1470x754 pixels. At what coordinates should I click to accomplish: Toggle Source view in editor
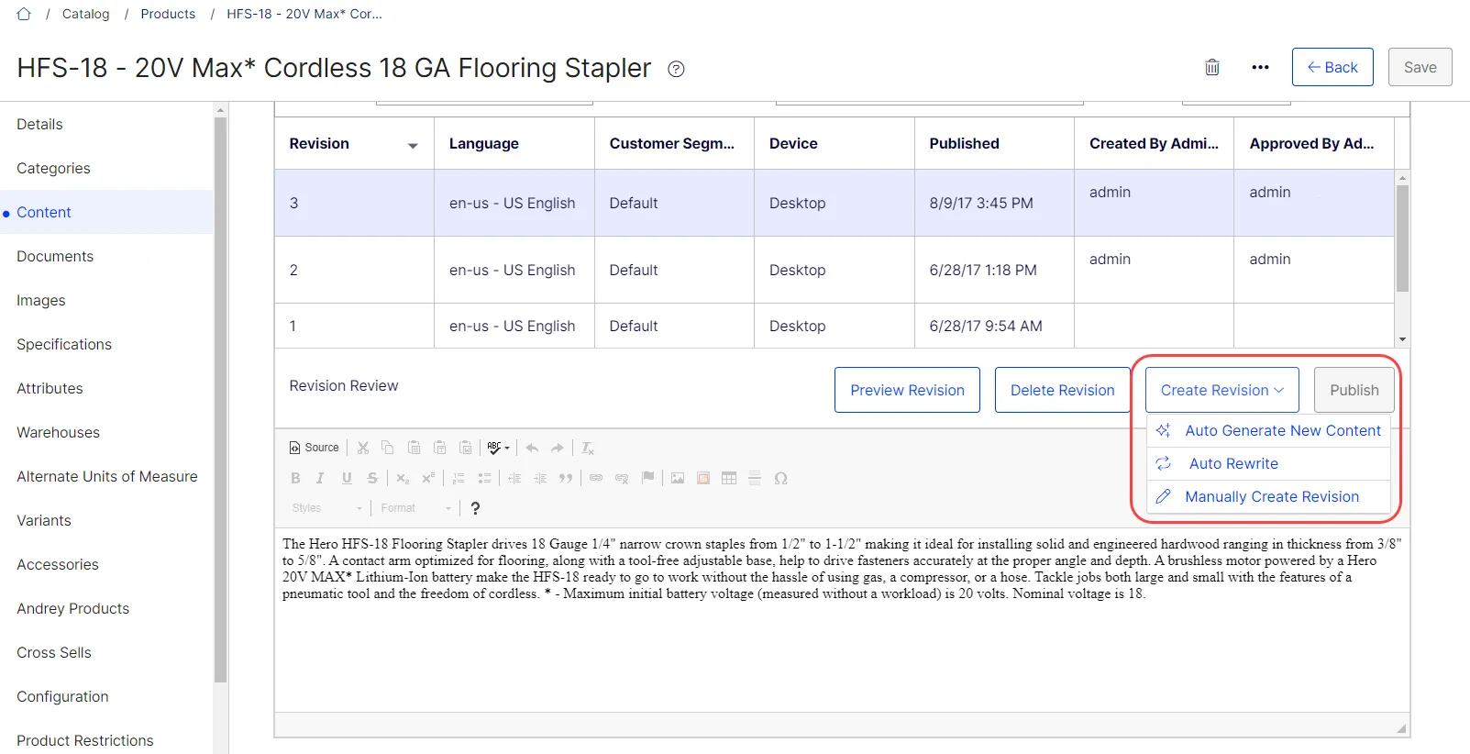tap(315, 448)
